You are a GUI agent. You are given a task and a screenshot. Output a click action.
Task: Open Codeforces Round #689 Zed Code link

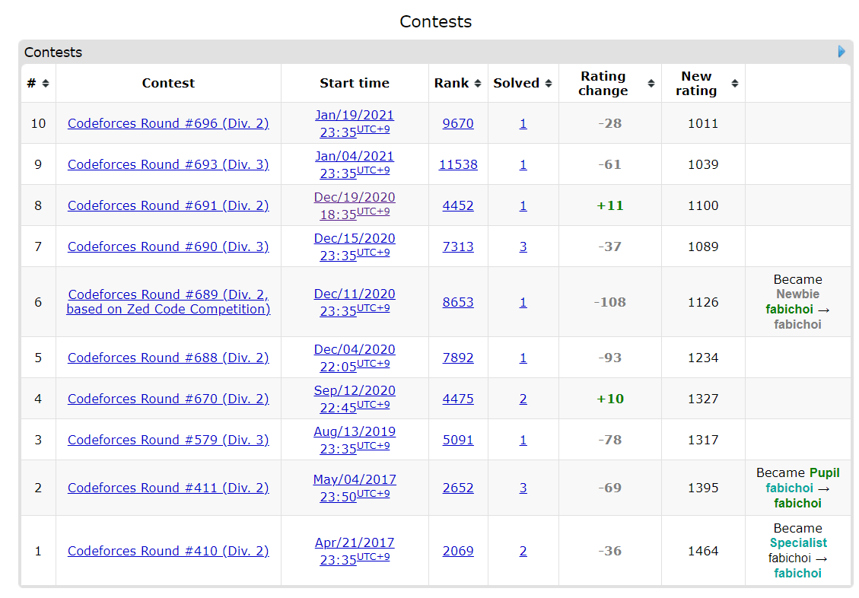(168, 302)
